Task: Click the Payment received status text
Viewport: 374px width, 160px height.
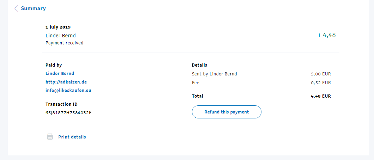Action: 64,43
